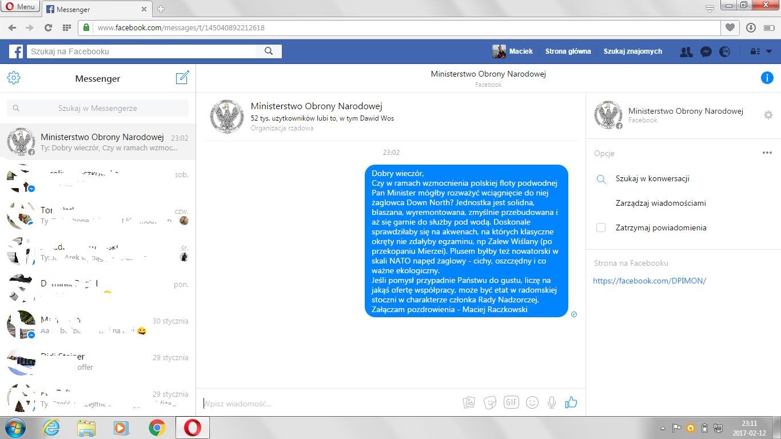Click browser forward arrow
This screenshot has width=781, height=439.
(30, 27)
